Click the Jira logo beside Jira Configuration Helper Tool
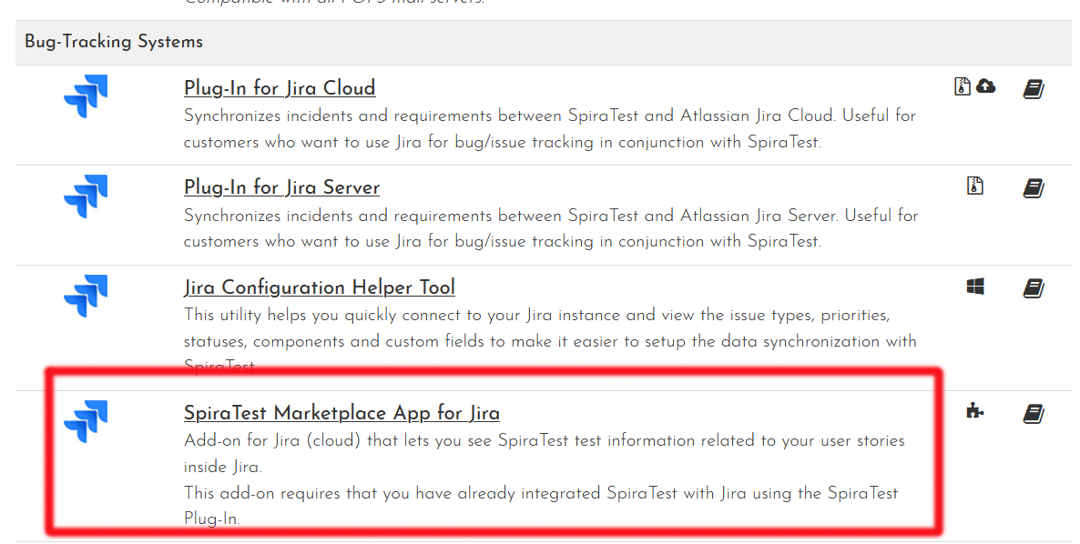 86,296
